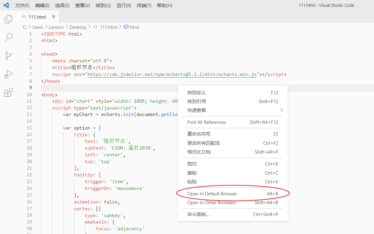This screenshot has width=374, height=234.
Task: Click the Users breadcrumb segment
Action: [38, 27]
